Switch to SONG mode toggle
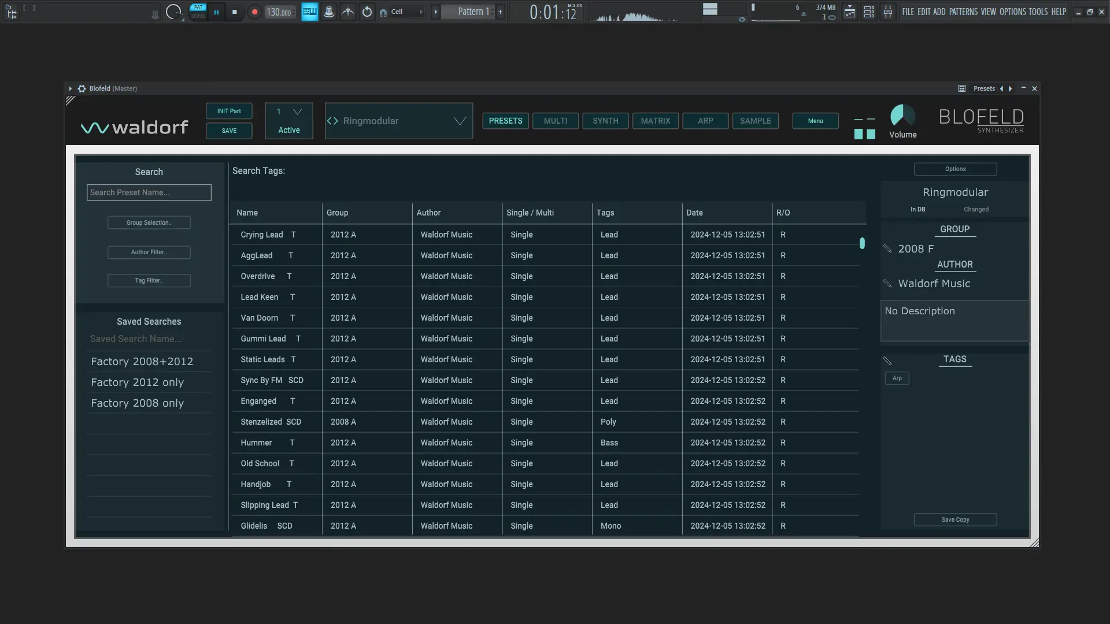Screen dimensions: 1110x624 click(198, 16)
